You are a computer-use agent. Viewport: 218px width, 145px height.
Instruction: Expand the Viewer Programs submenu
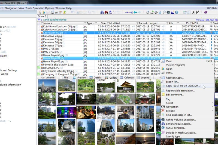(x=187, y=65)
